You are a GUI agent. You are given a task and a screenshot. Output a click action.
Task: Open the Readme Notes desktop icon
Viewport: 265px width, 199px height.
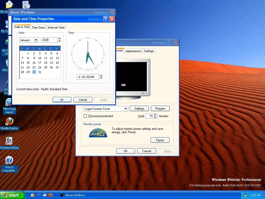tap(9, 143)
